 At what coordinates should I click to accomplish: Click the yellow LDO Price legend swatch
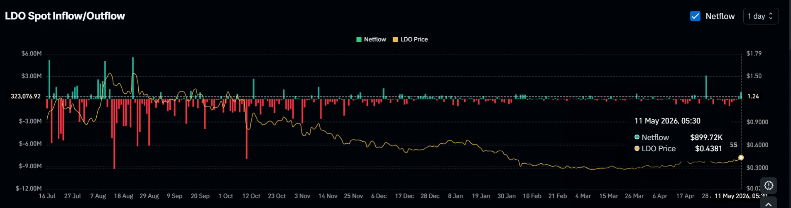[x=395, y=40]
